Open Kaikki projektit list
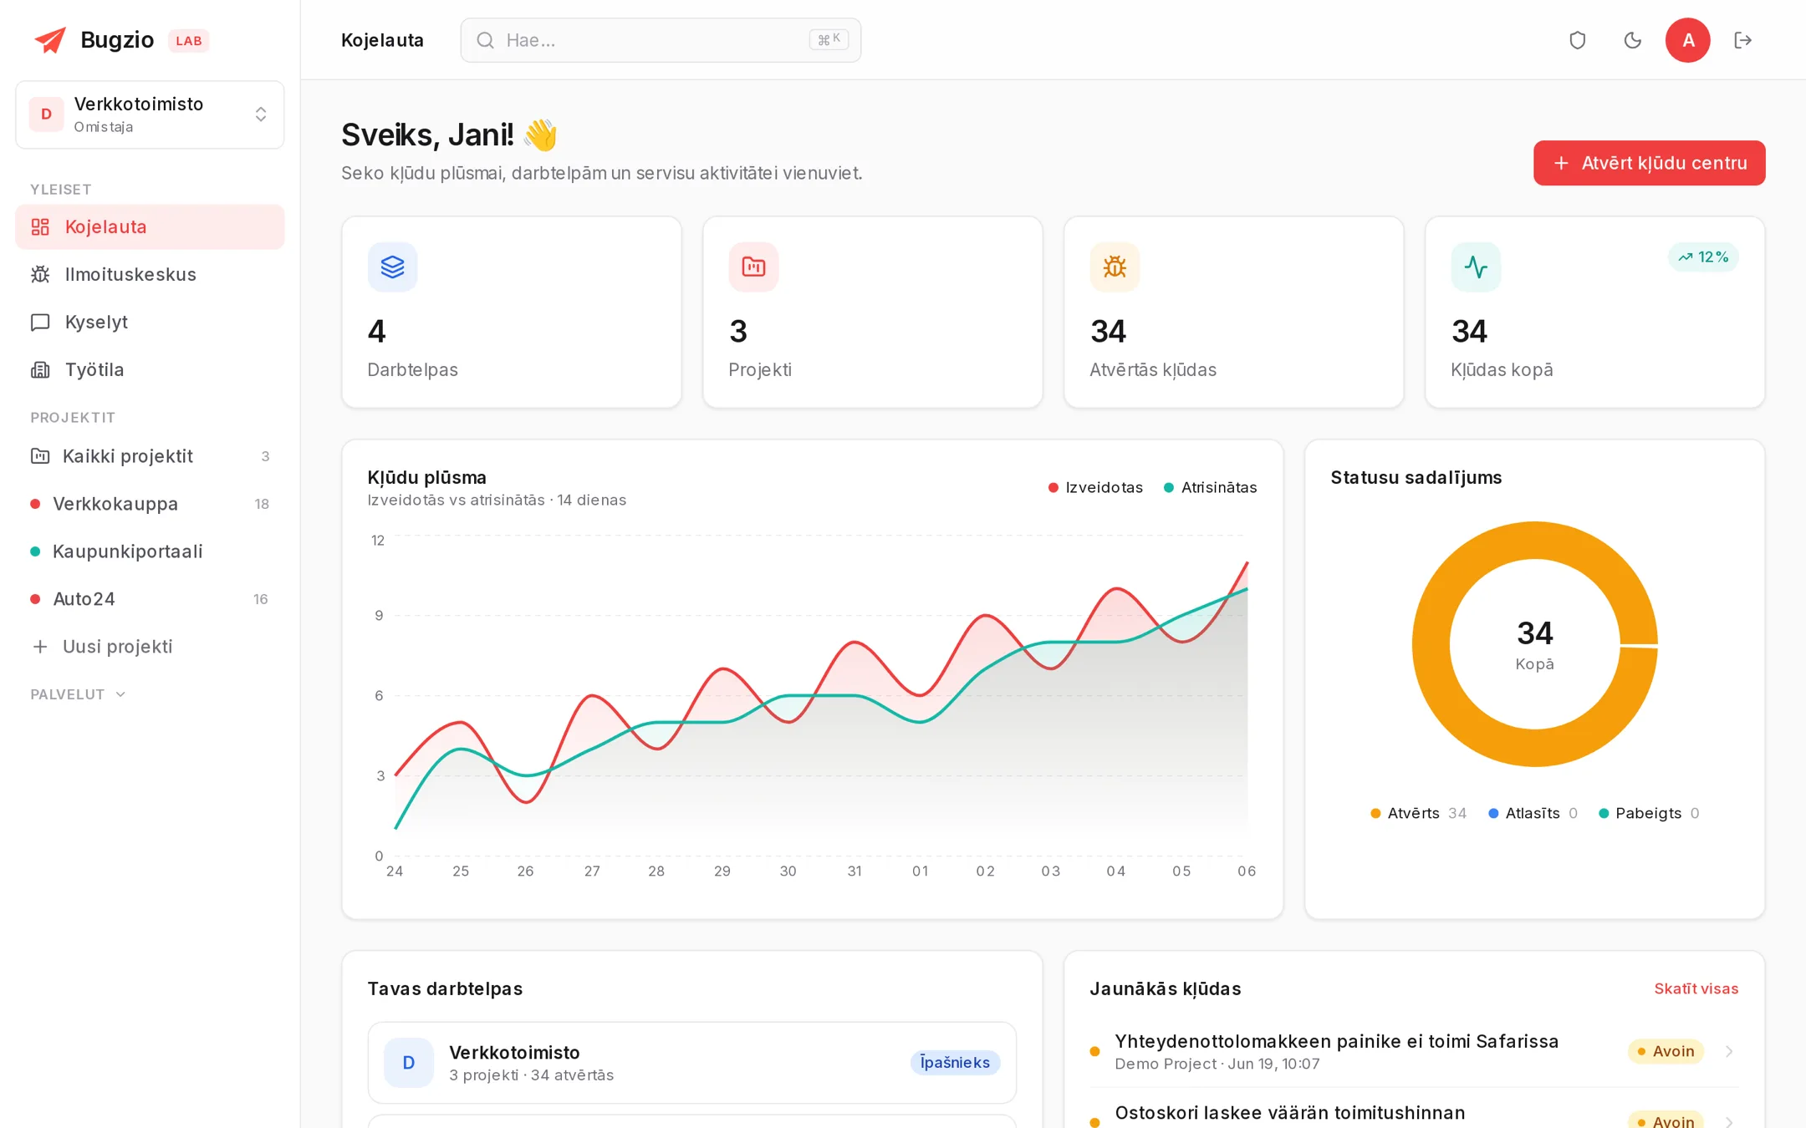 click(150, 456)
